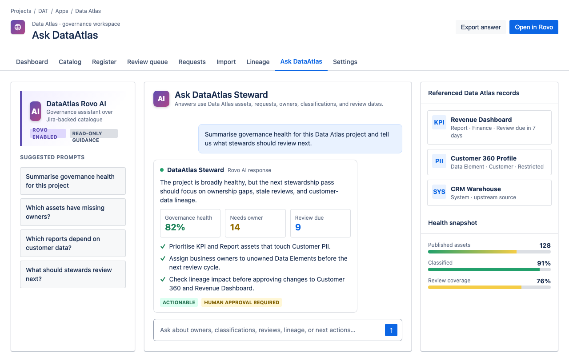Switch to the Lineage tab
This screenshot has height=362, width=569.
pyautogui.click(x=258, y=62)
